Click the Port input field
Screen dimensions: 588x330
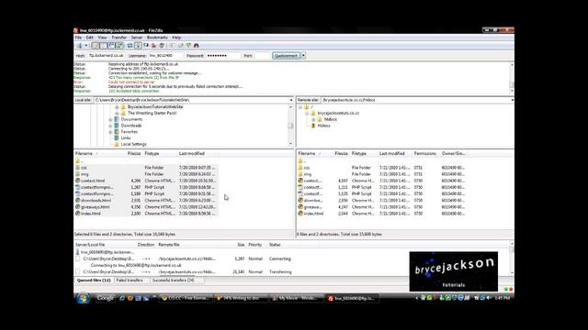pyautogui.click(x=262, y=55)
